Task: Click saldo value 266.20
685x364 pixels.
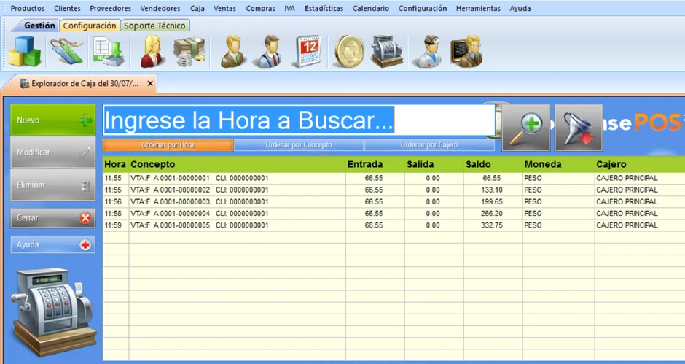Action: pos(492,214)
